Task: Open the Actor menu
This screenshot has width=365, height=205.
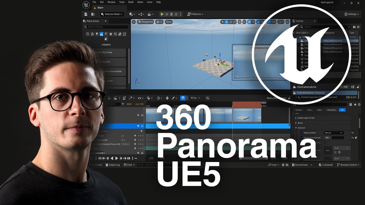Action: click(x=150, y=2)
